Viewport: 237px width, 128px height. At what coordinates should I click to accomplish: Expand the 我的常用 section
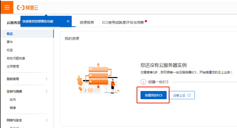pos(13,79)
